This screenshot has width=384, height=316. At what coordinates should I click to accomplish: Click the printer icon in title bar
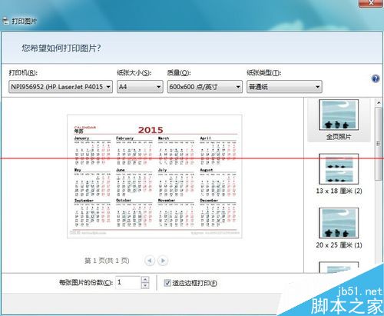[5, 21]
